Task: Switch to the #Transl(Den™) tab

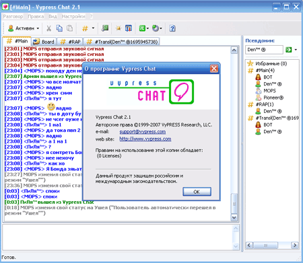Action: (x=122, y=42)
